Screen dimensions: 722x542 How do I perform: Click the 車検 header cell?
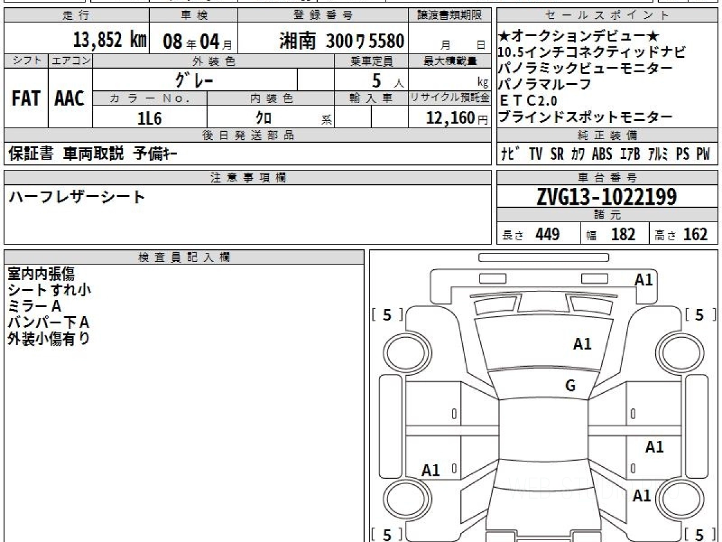[x=193, y=16]
